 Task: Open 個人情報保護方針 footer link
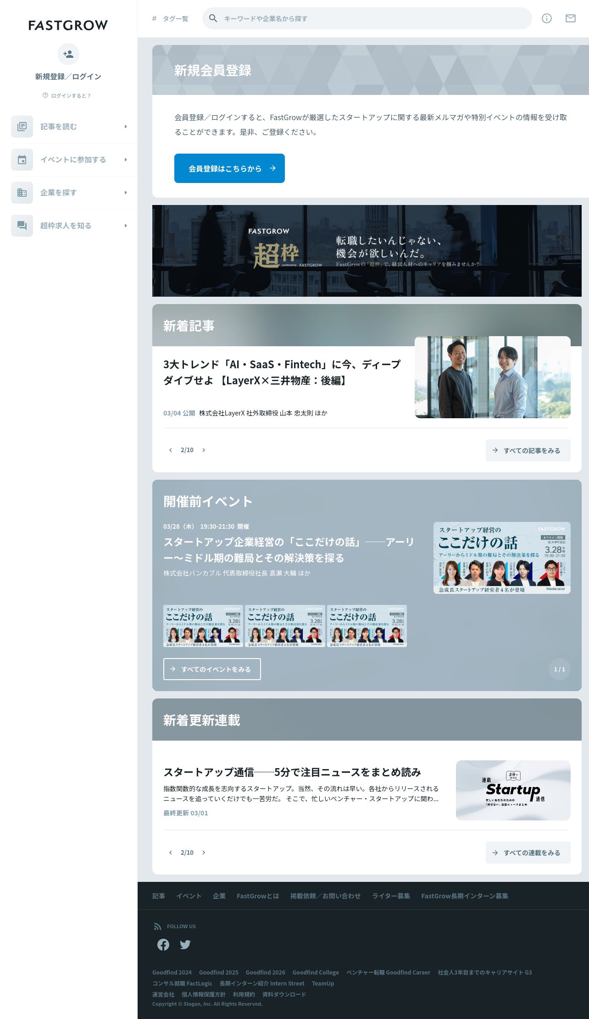[204, 994]
